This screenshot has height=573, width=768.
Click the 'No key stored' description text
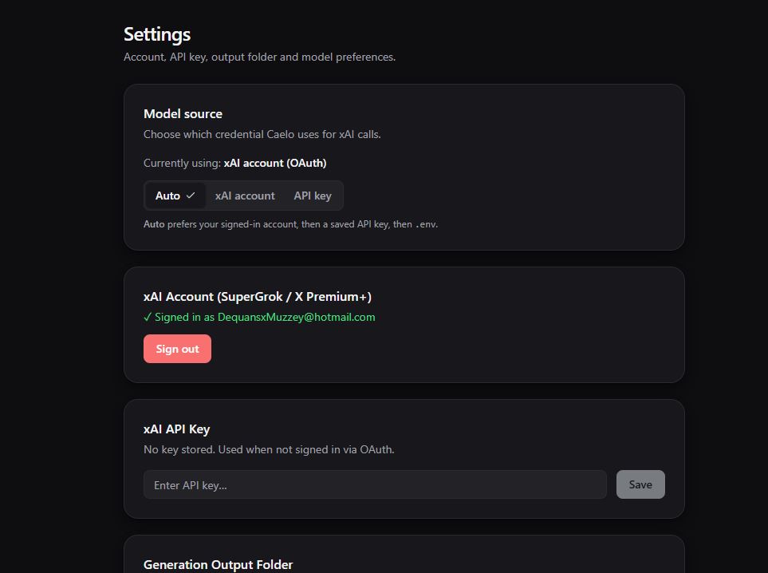(x=269, y=449)
